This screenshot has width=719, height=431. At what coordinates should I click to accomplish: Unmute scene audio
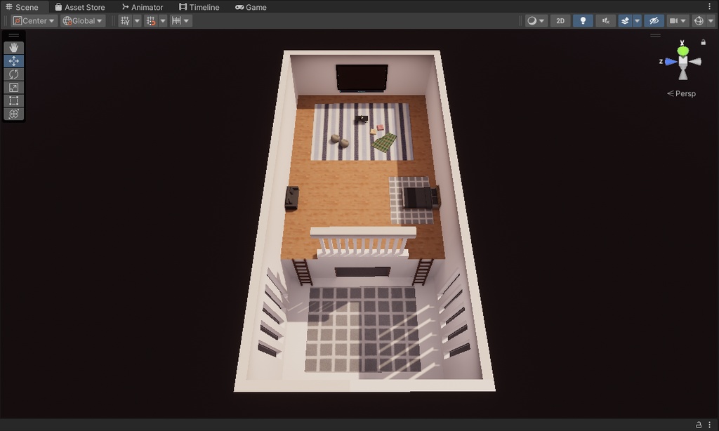605,20
